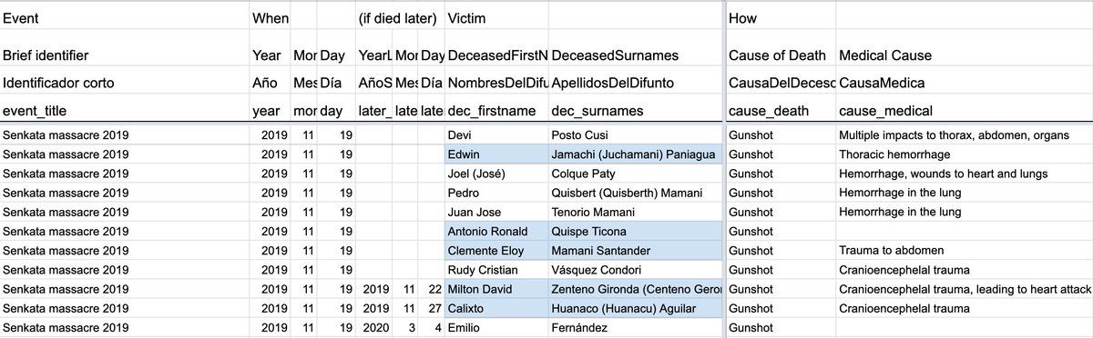Viewport: 1093px width, 338px height.
Task: Click the 'Mamani Santander' surname cell
Action: 635,251
